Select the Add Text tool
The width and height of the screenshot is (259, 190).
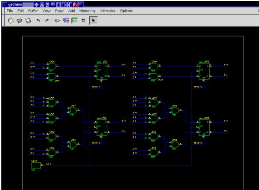point(83,21)
